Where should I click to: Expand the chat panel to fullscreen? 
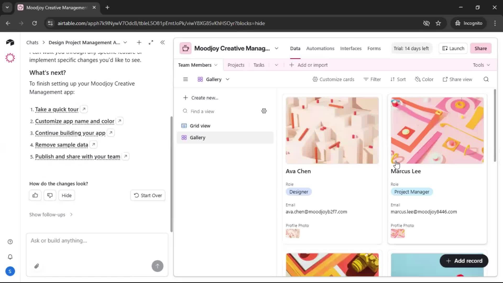[x=151, y=42]
